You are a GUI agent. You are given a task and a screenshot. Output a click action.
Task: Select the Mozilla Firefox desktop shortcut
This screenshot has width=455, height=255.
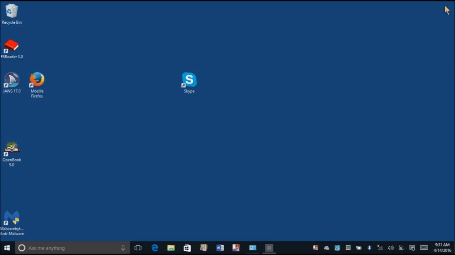(x=37, y=85)
